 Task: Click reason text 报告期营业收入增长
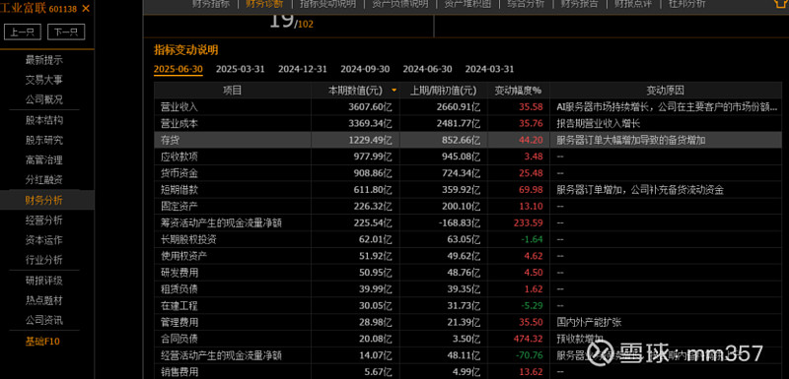pyautogui.click(x=599, y=123)
